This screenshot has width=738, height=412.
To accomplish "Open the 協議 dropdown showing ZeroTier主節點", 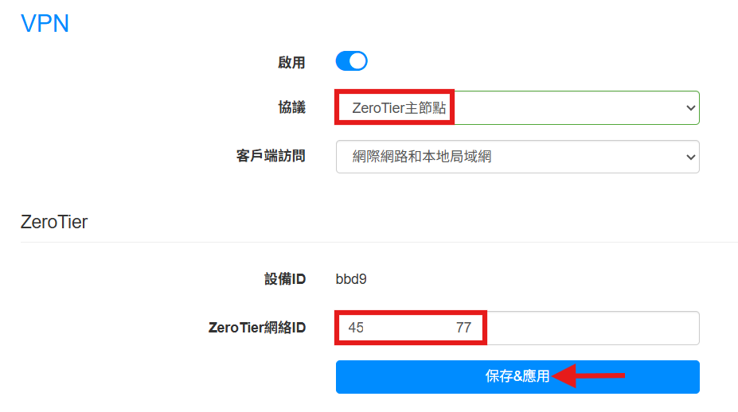I will (517, 107).
